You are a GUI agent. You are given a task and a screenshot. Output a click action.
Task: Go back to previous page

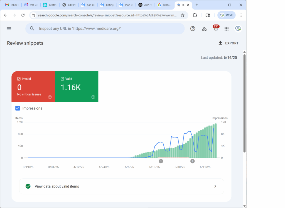pyautogui.click(x=6, y=15)
